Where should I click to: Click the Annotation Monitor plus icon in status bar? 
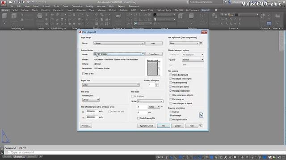(242, 157)
